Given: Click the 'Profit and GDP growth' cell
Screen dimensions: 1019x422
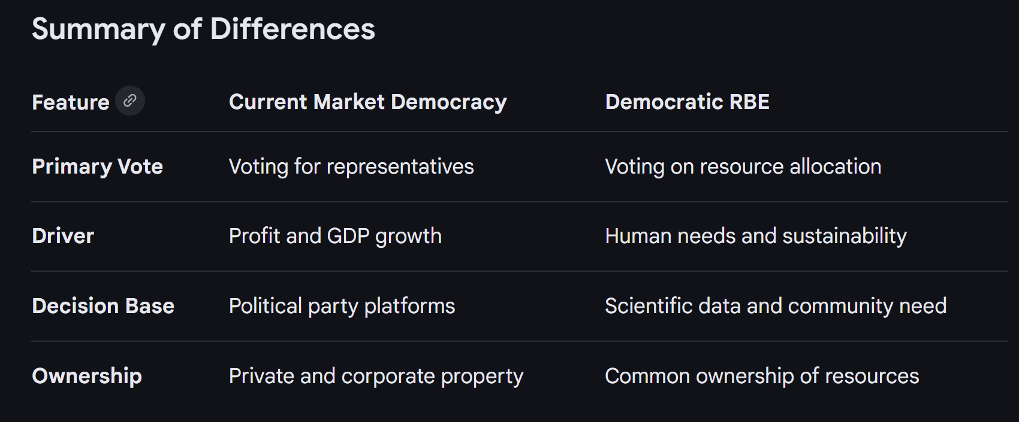Looking at the screenshot, I should [x=335, y=236].
